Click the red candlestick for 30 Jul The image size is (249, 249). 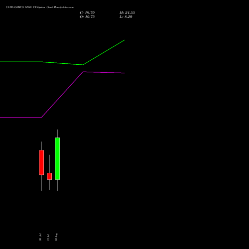(41, 162)
